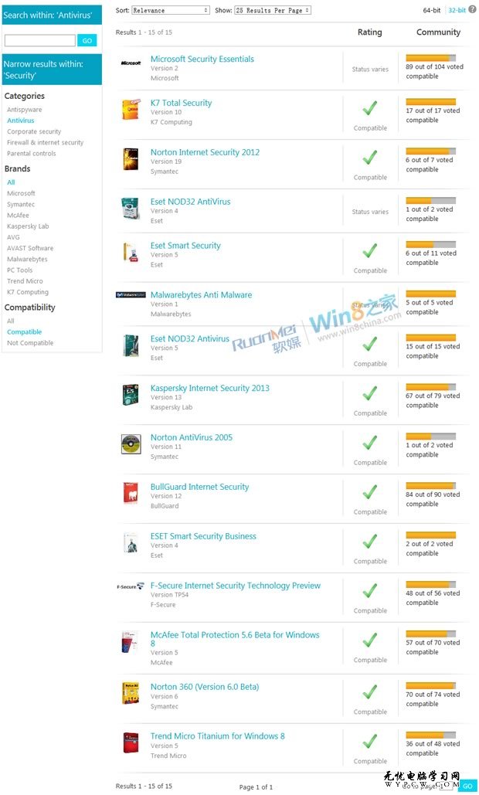Click the Norton AntiVirus 2005 disc icon
This screenshot has width=479, height=795.
(131, 445)
